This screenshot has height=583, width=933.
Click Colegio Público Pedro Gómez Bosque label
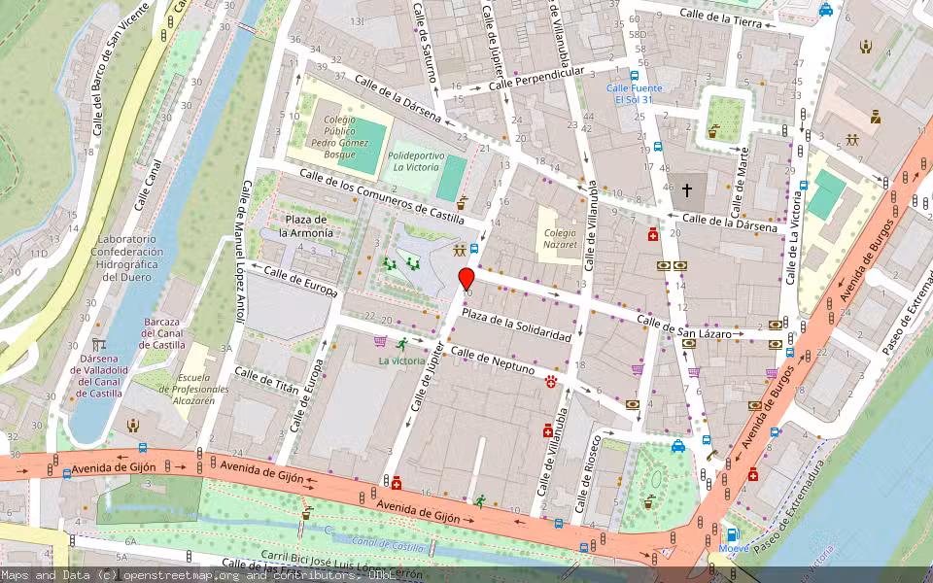point(340,137)
